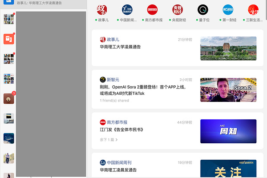Click 新智元 source name in article card

click(x=113, y=80)
